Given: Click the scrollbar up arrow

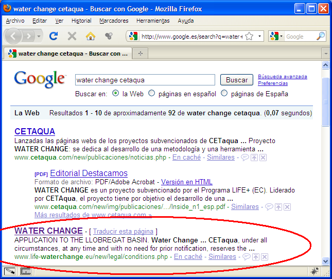Looking at the screenshot, I should 326,65.
